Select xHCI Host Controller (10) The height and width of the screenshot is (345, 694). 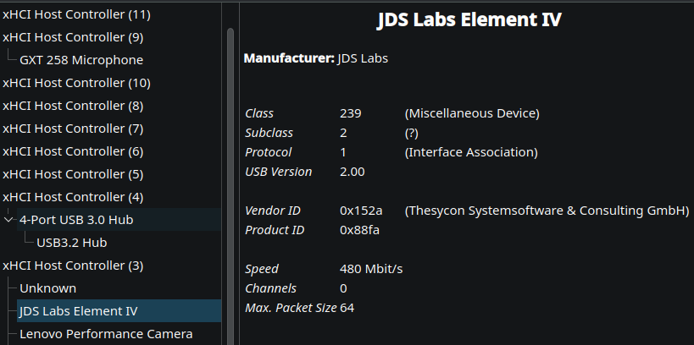point(76,83)
